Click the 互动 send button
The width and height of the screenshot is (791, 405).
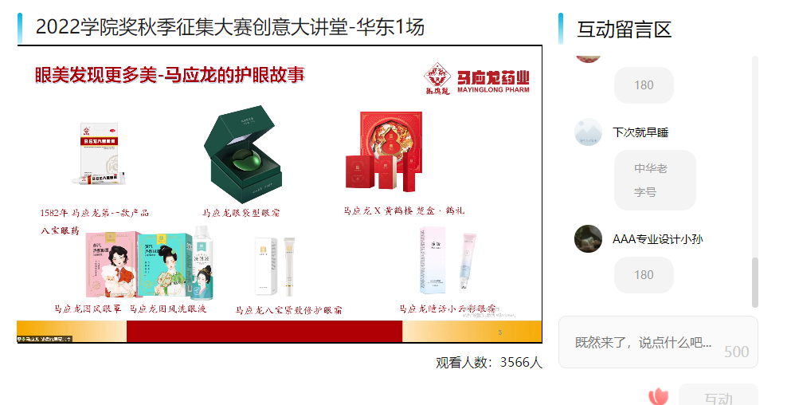point(719,395)
